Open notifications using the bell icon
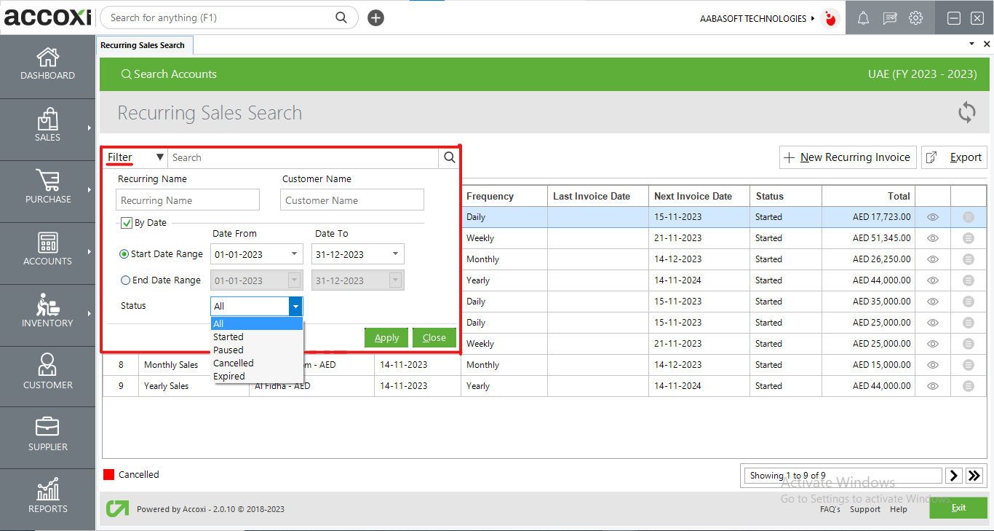 863,17
